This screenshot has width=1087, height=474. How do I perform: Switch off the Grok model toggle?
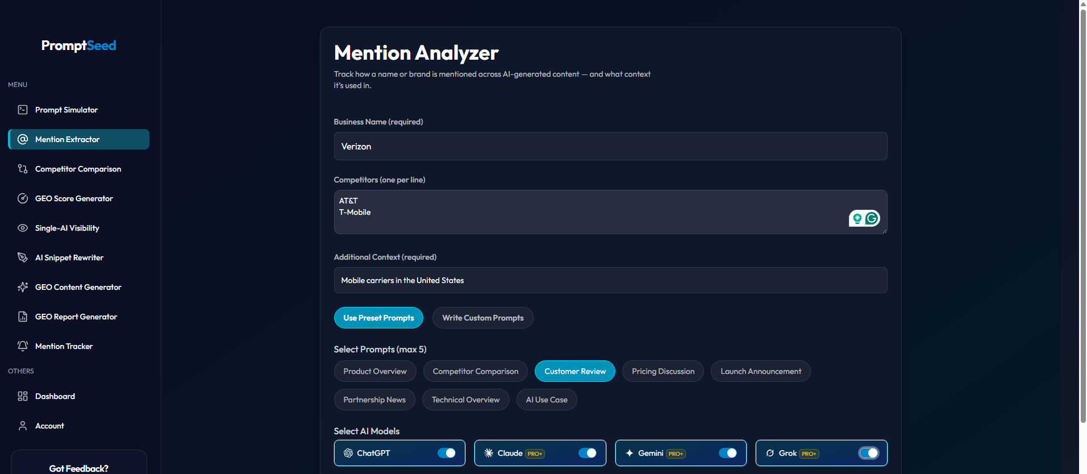point(869,453)
